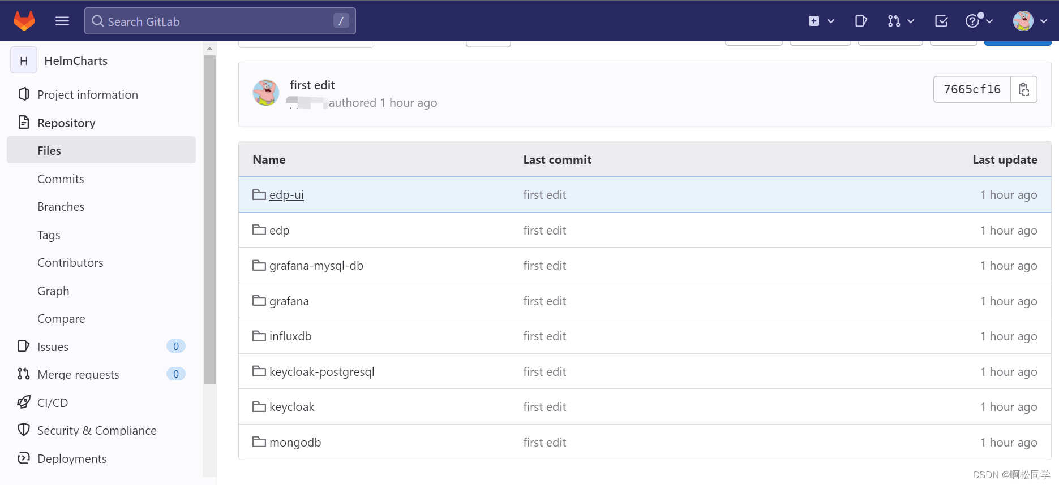Open the merge requests top bar dropdown
This screenshot has width=1059, height=485.
(901, 21)
